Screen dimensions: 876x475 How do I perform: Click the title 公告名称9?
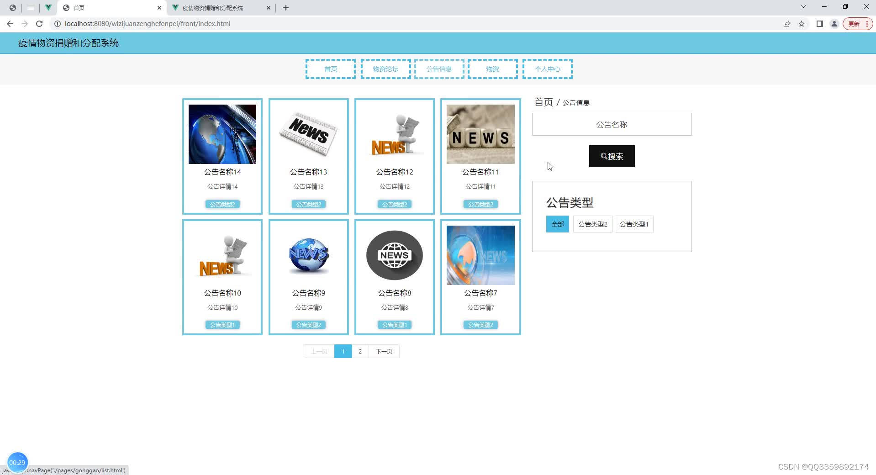coord(308,293)
